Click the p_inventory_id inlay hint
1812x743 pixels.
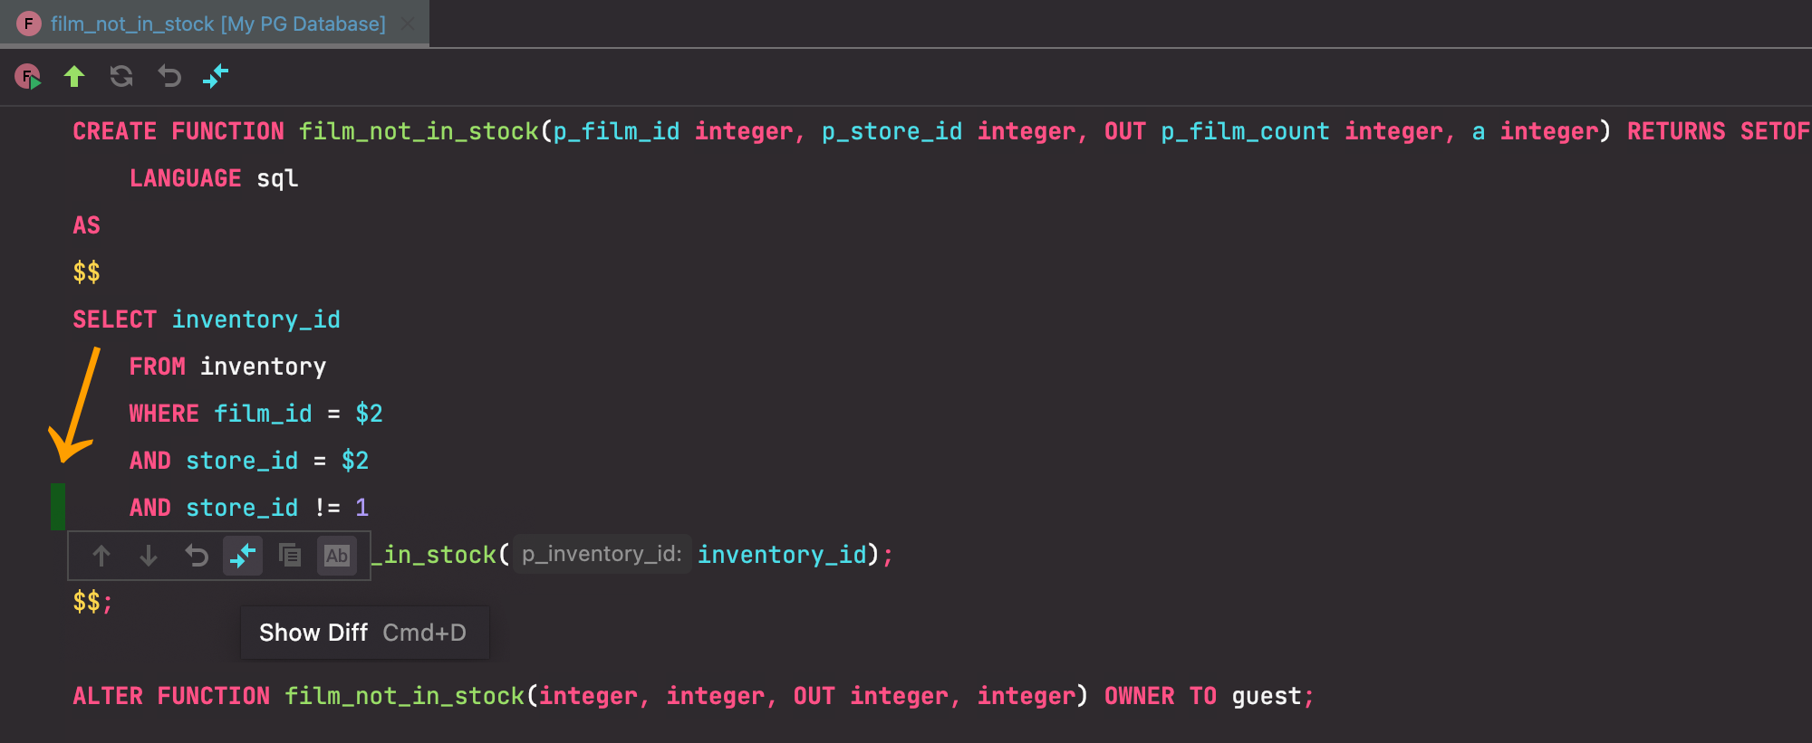pos(602,555)
